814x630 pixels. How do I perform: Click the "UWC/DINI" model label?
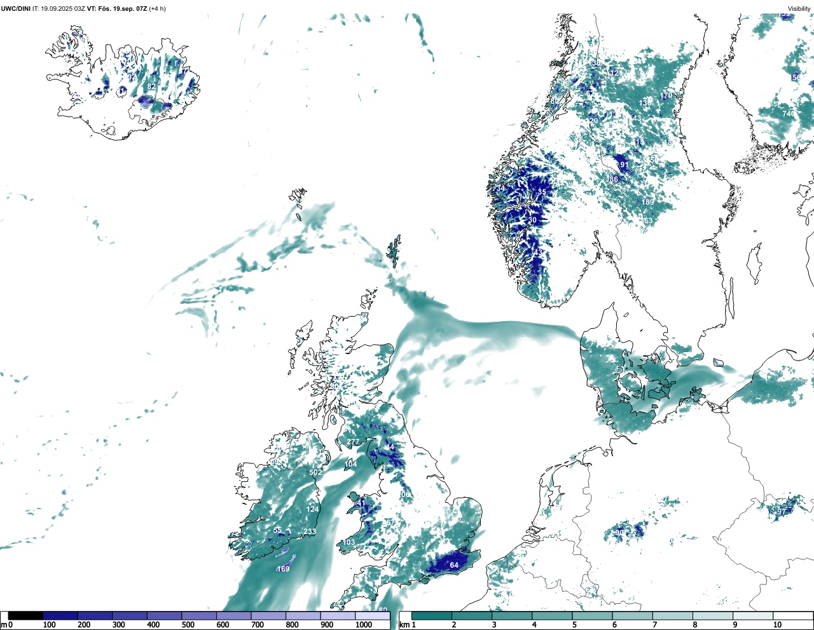click(15, 9)
